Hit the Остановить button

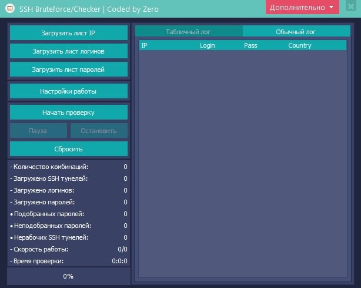tap(99, 131)
